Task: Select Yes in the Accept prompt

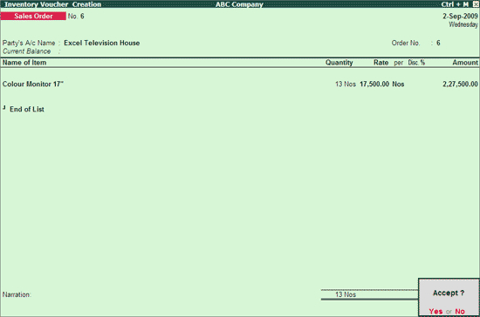Action: (x=435, y=311)
